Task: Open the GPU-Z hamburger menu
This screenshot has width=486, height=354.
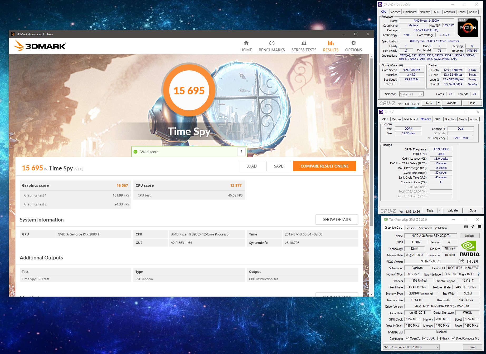Action: 480,227
